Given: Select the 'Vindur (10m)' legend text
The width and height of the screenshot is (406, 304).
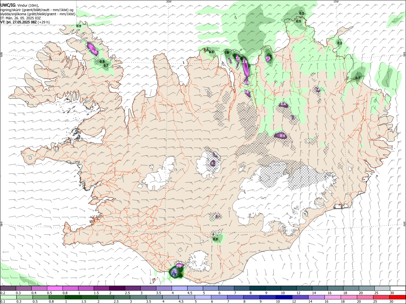Looking at the screenshot, I should (x=28, y=5).
